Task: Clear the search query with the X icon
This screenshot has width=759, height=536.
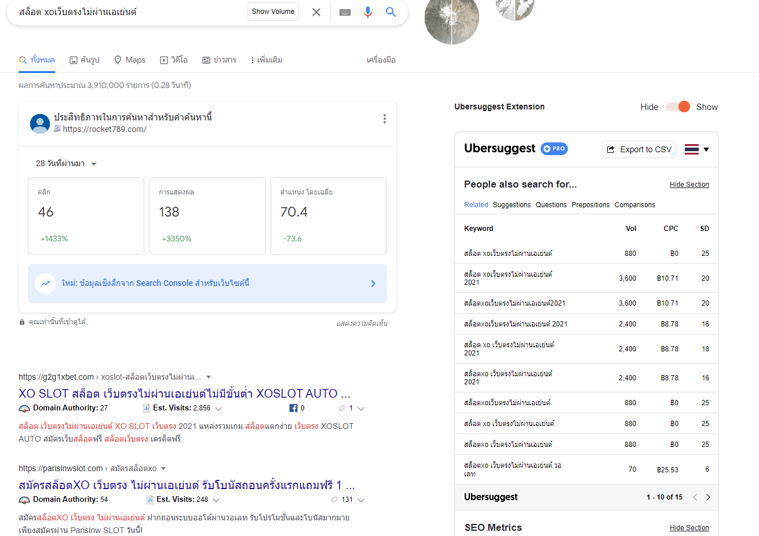Action: pyautogui.click(x=316, y=12)
